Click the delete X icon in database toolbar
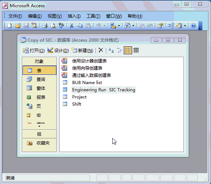The width and height of the screenshot is (211, 184). pos(100,50)
